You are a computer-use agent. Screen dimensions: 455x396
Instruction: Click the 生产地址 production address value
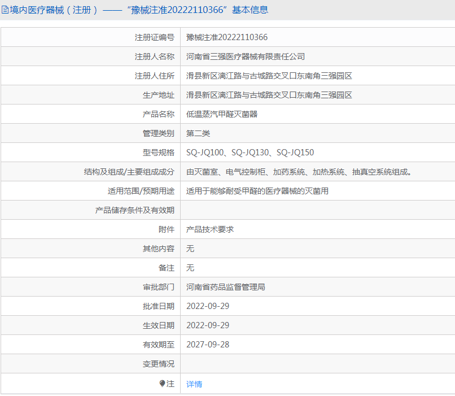269,95
